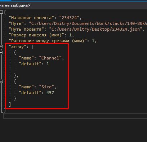Click the closing square bracket of array
The image size is (147, 142).
tap(10, 104)
